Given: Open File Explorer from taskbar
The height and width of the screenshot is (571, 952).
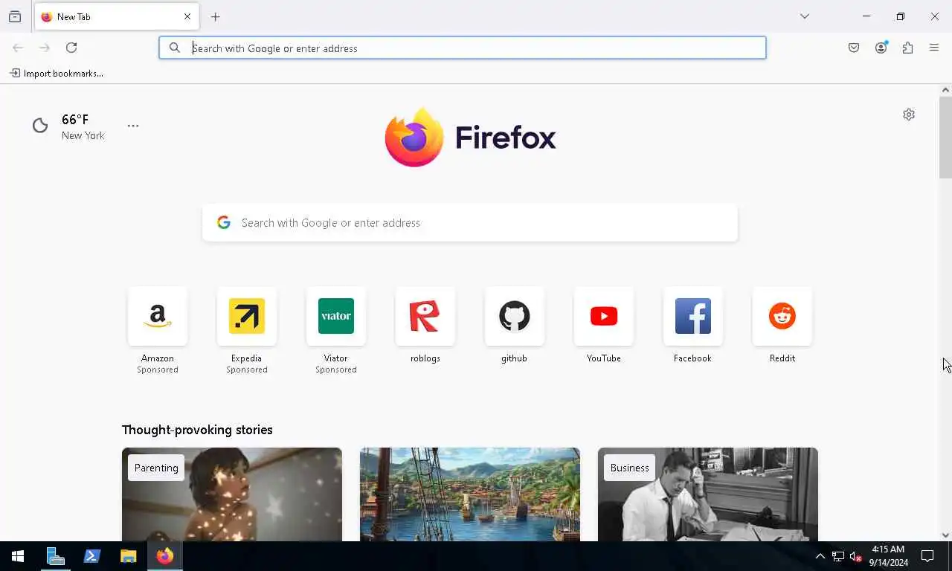Looking at the screenshot, I should (128, 556).
